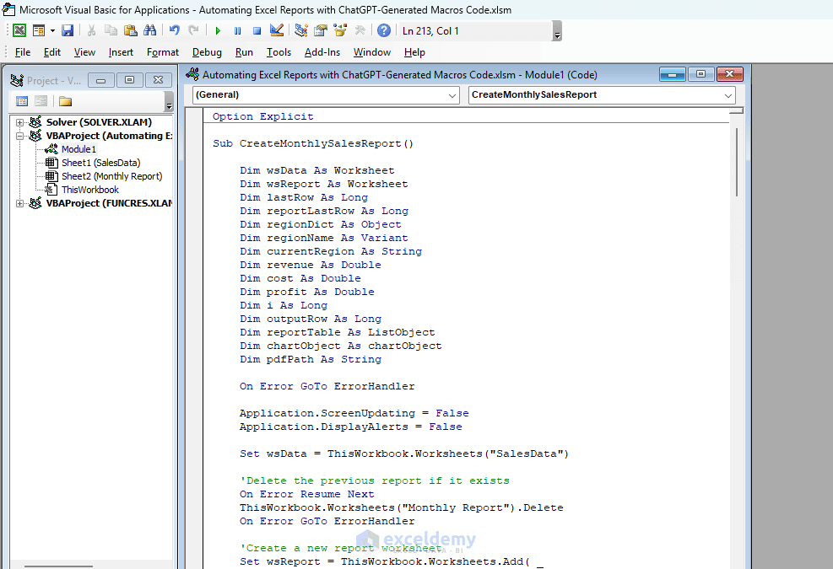Viewport: 833px width, 569px height.
Task: Open the View menu
Action: [84, 52]
